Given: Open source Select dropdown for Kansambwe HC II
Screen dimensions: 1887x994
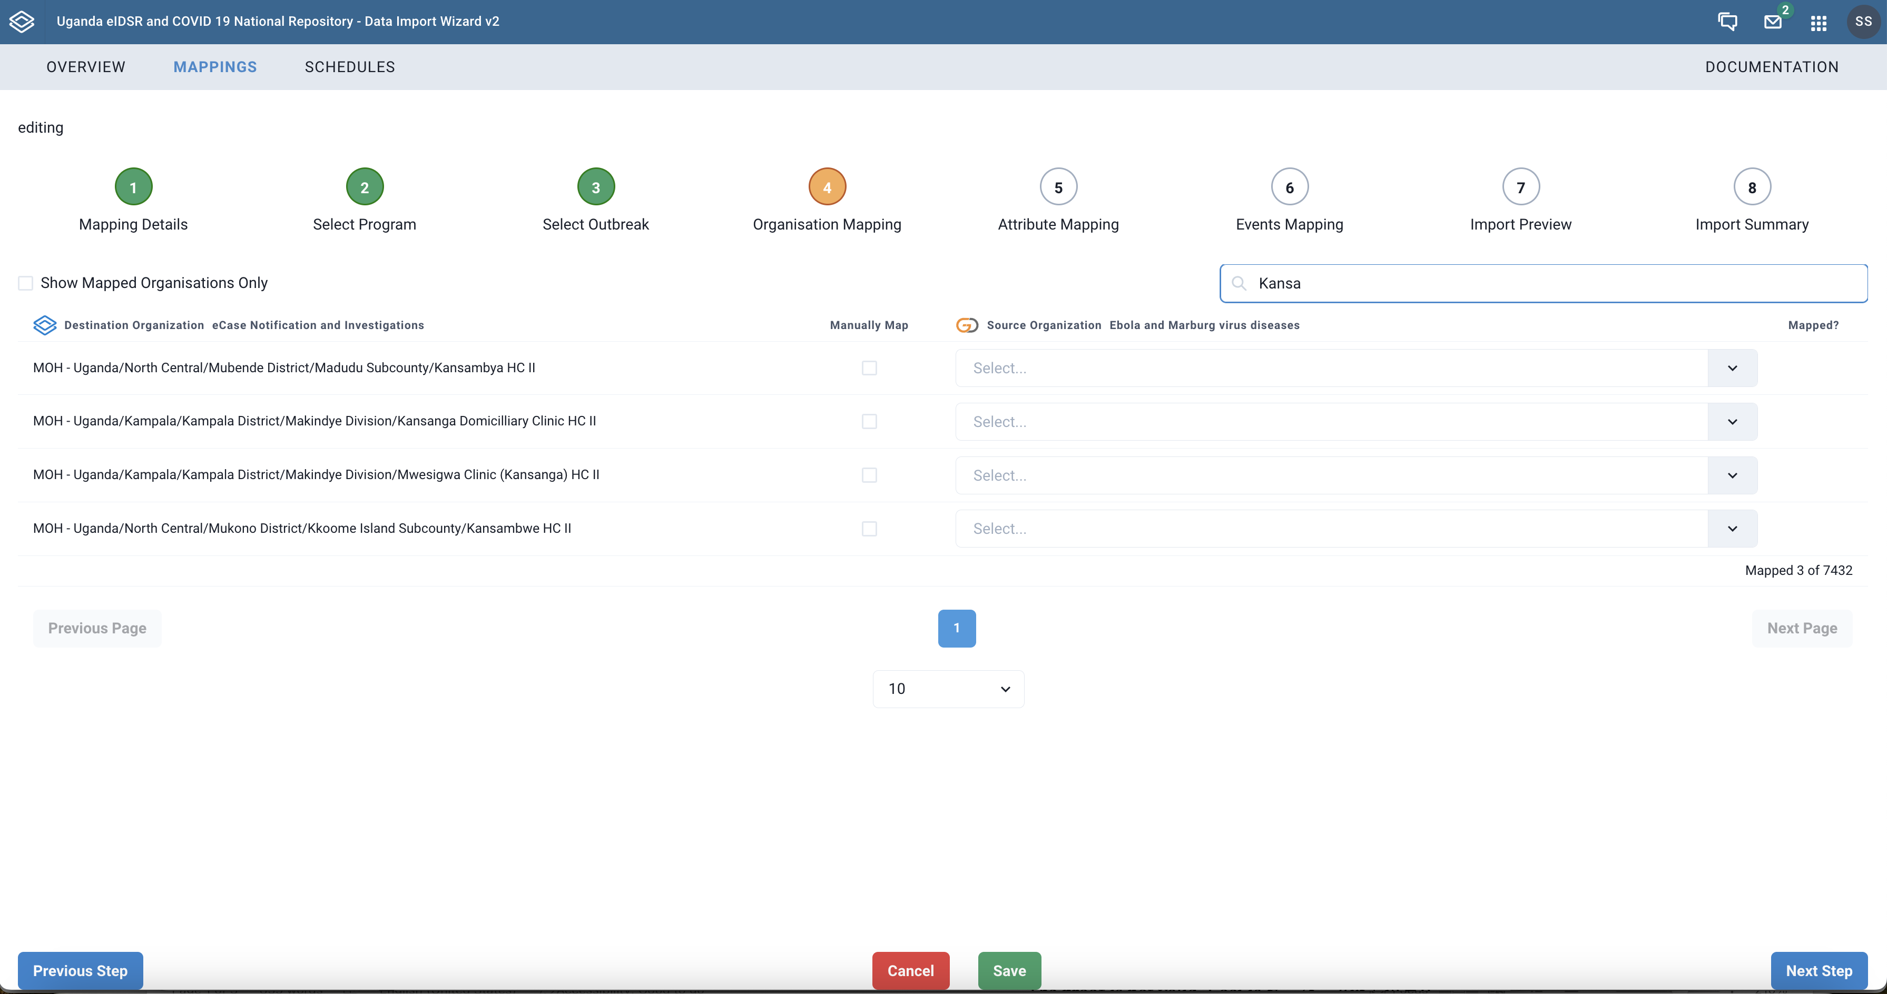Looking at the screenshot, I should point(1356,529).
